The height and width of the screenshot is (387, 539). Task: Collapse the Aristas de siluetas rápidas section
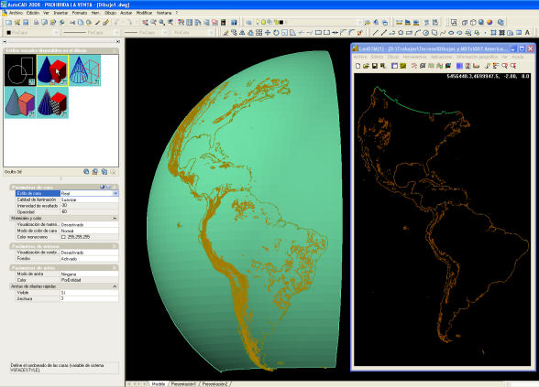coord(115,286)
